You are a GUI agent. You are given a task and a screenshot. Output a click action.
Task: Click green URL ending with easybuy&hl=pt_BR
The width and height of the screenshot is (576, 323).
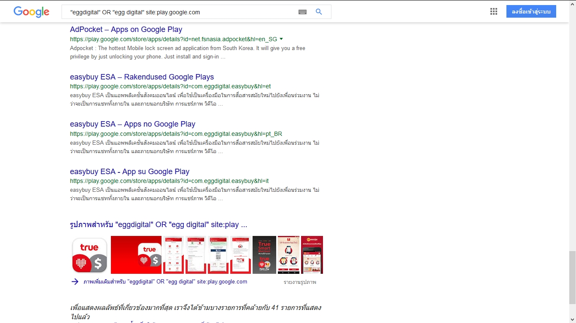tap(176, 134)
